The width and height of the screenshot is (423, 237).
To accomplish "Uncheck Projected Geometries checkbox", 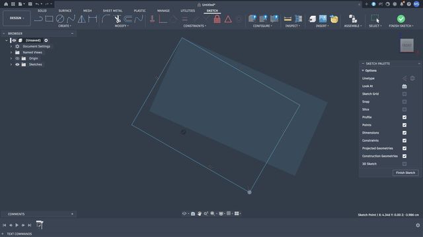I will (x=404, y=148).
